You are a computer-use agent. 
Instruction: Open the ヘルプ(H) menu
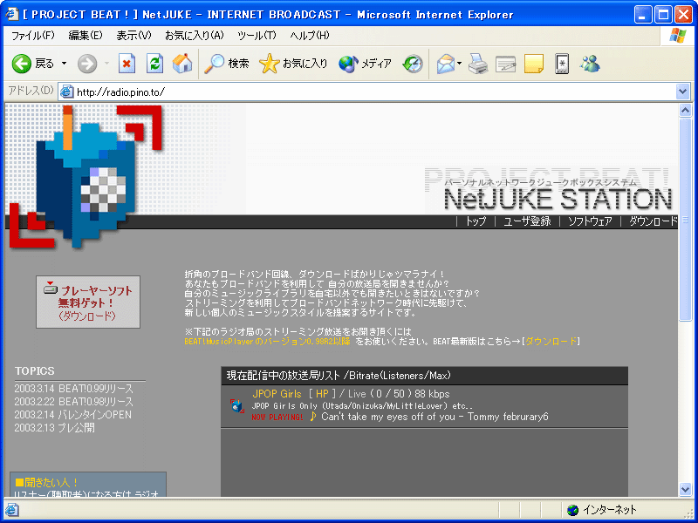point(310,36)
